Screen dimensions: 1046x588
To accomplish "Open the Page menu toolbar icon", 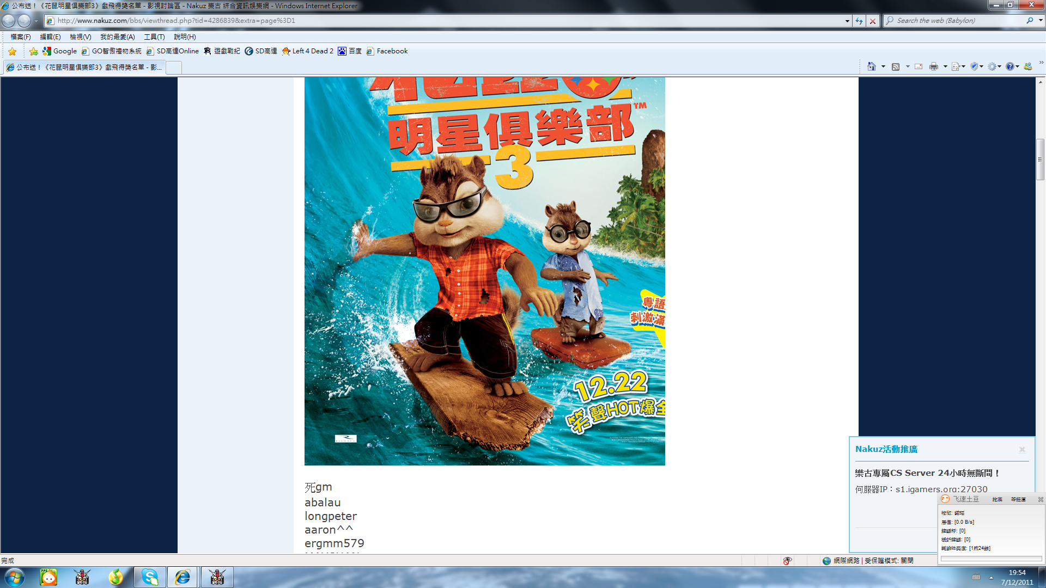I will point(958,66).
